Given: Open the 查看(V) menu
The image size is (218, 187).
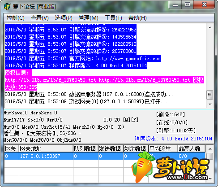Looking at the screenshot, I should click(x=40, y=18).
